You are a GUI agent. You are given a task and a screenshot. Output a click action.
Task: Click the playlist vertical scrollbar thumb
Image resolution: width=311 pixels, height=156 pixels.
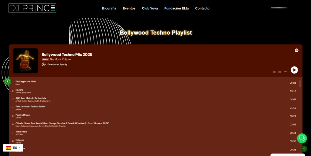coord(300,84)
